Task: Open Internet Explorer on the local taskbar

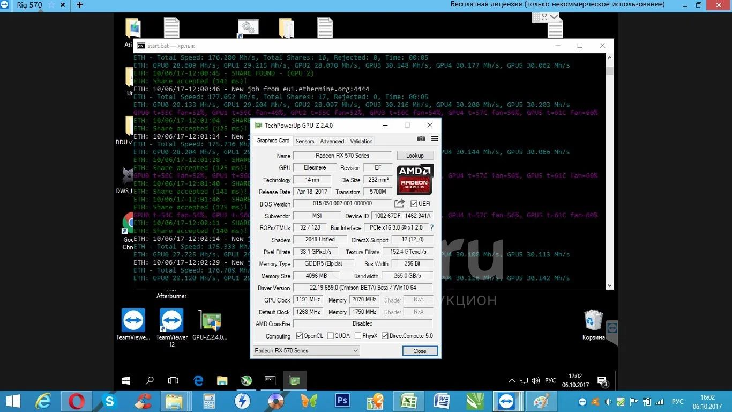Action: click(x=43, y=401)
